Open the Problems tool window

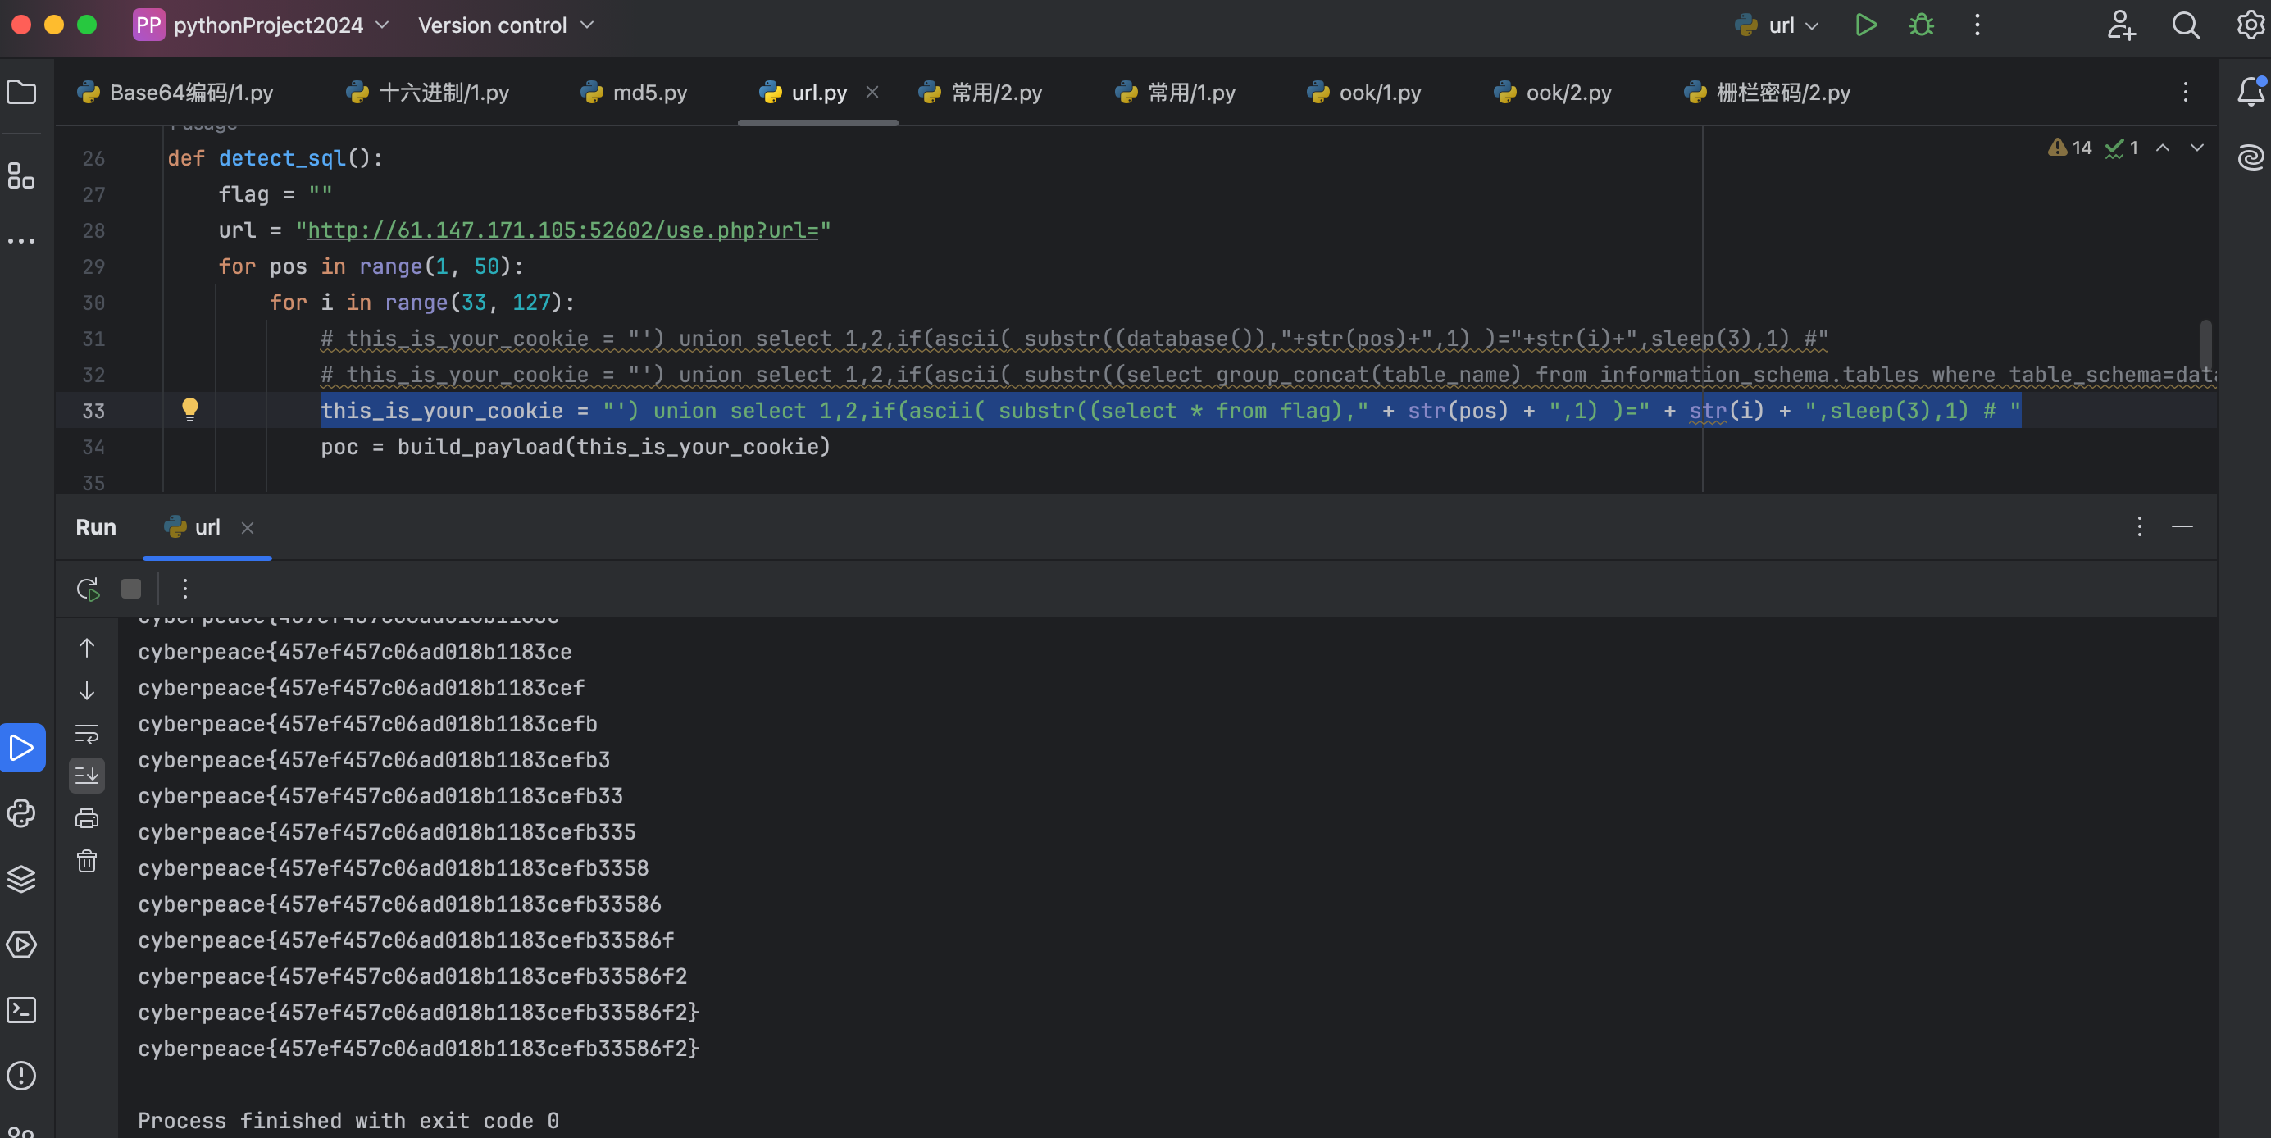pyautogui.click(x=22, y=1076)
